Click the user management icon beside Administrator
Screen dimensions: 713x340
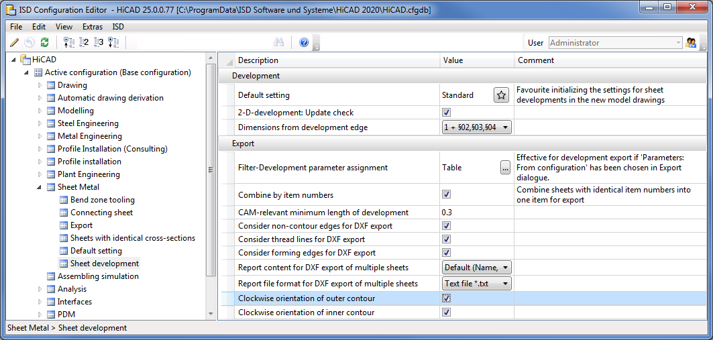point(691,43)
